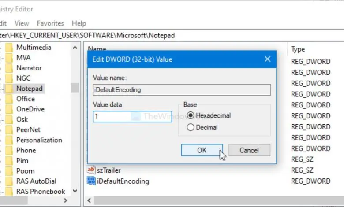Screen dimensions: 344x207
Task: Click the Multimedia folder icon
Action: tap(8, 47)
